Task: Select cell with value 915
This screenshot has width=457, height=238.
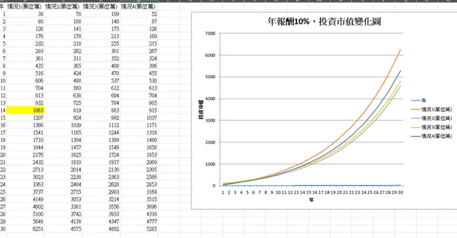Action: click(x=139, y=110)
